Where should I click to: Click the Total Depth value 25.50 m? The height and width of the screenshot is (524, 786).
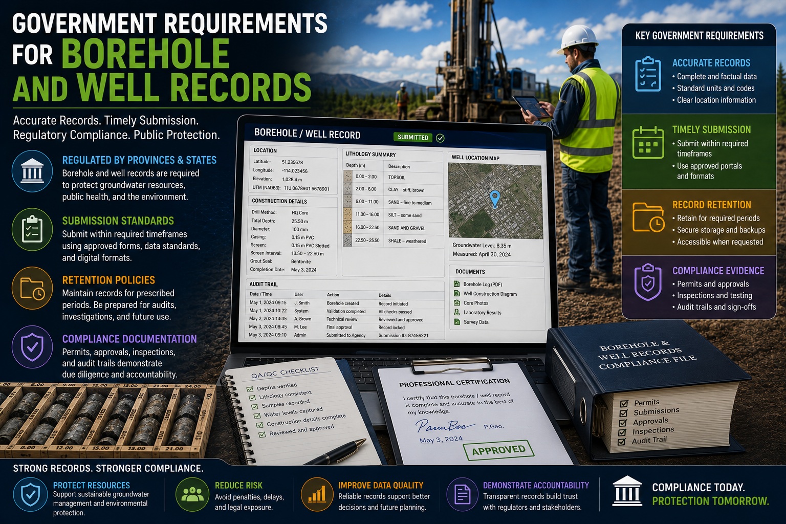pyautogui.click(x=299, y=221)
